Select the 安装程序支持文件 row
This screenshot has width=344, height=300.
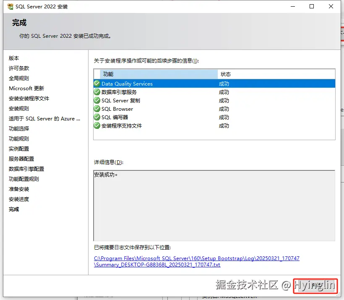point(214,125)
